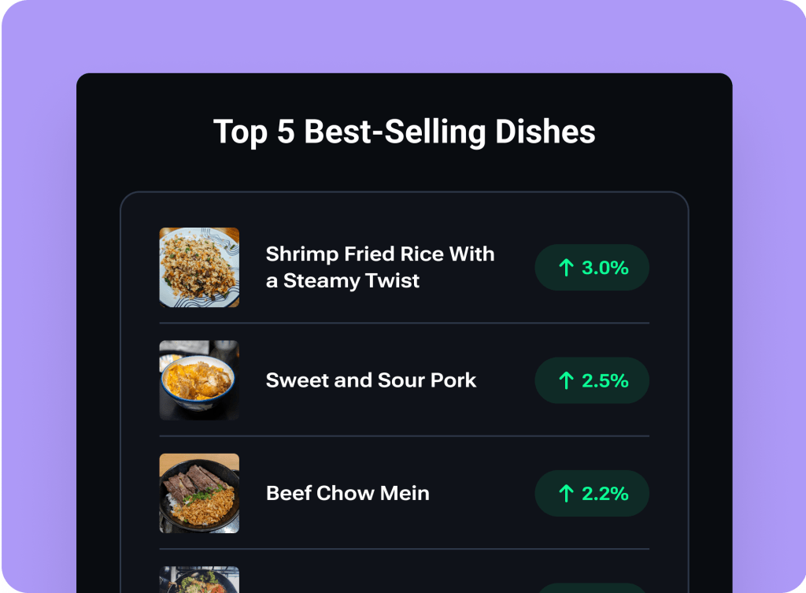The height and width of the screenshot is (593, 806).
Task: Select the Beef Chow Mein thumbnail image
Action: coord(199,493)
